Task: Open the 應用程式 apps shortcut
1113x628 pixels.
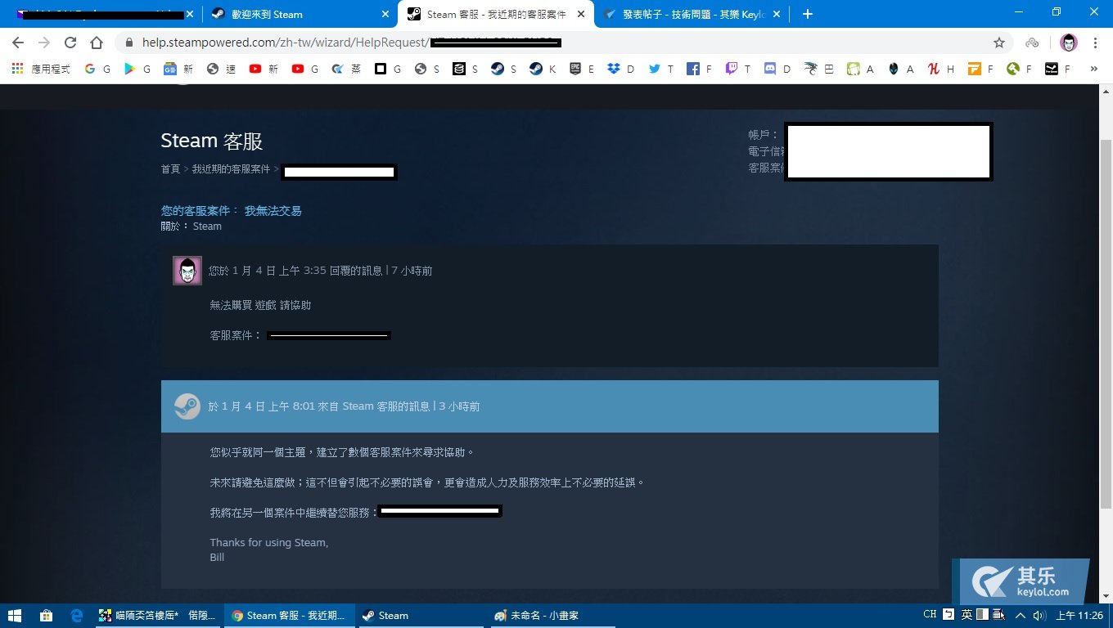Action: [x=41, y=70]
